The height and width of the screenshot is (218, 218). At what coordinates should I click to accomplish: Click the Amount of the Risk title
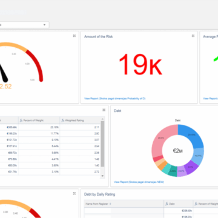point(98,36)
